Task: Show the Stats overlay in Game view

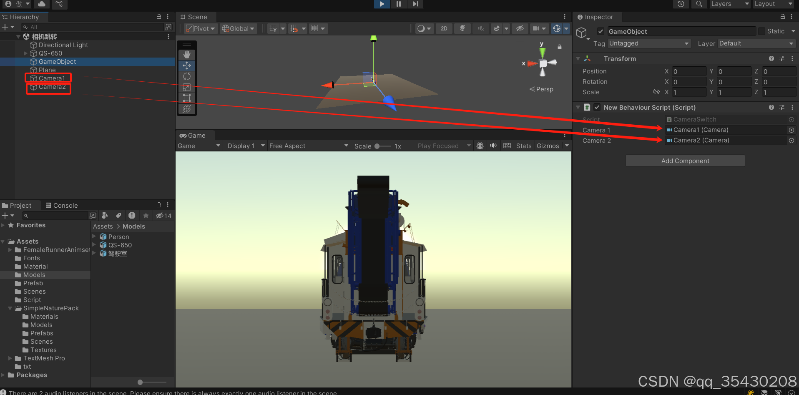Action: click(x=524, y=146)
